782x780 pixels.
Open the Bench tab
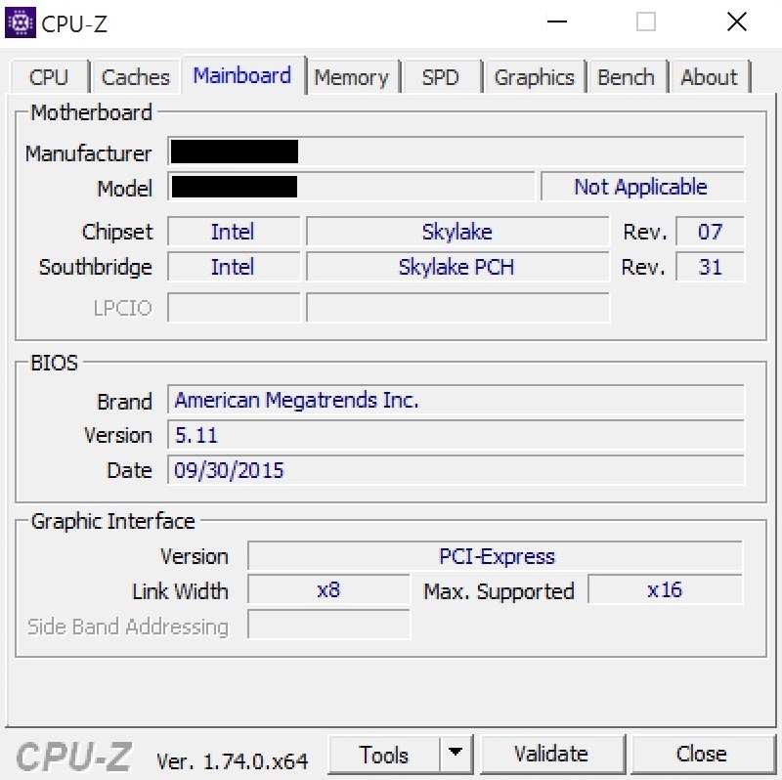point(627,77)
